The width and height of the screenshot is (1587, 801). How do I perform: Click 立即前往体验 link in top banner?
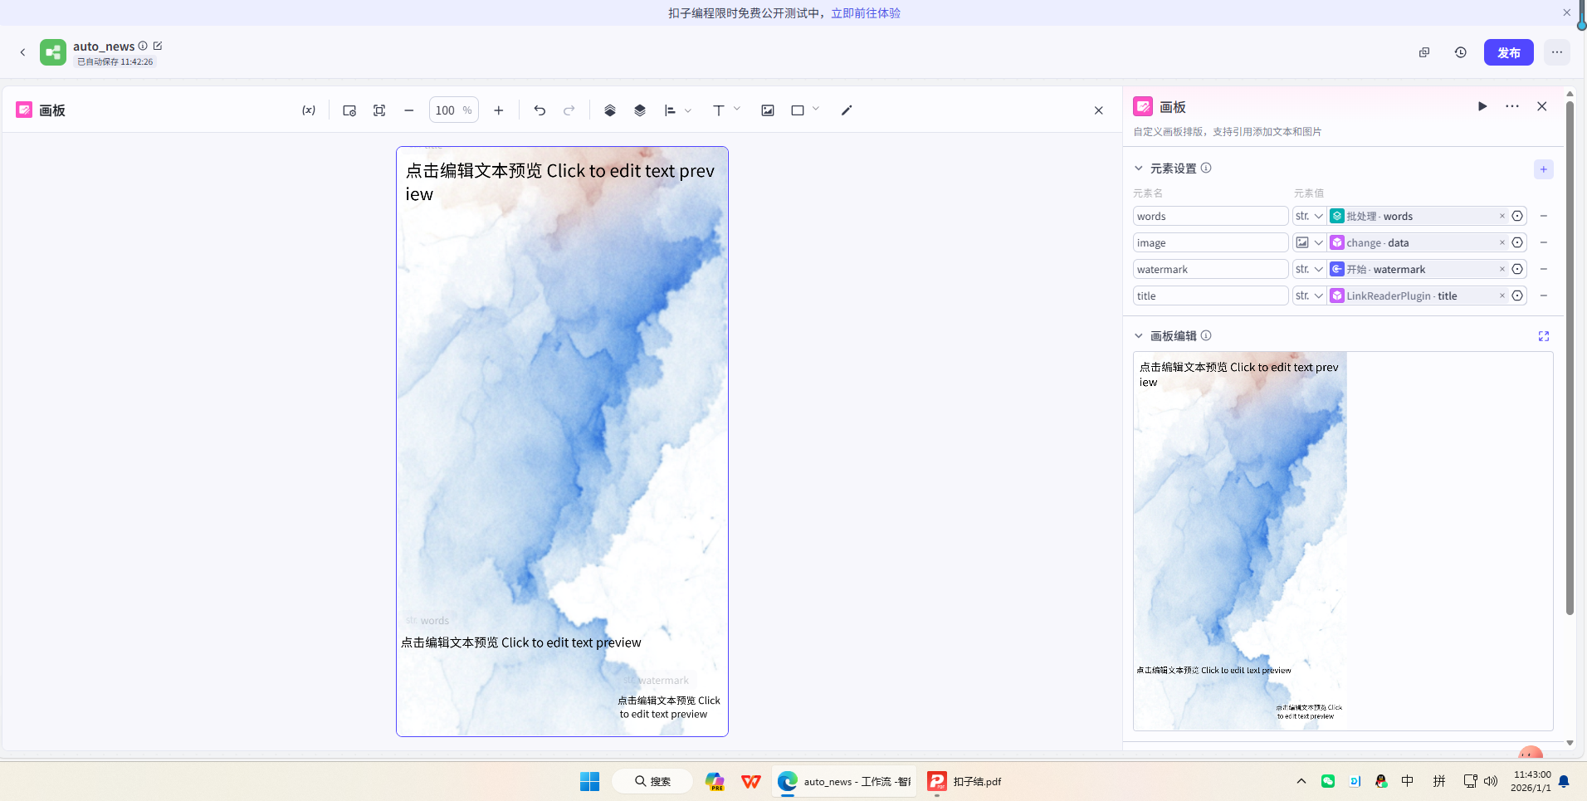point(866,12)
